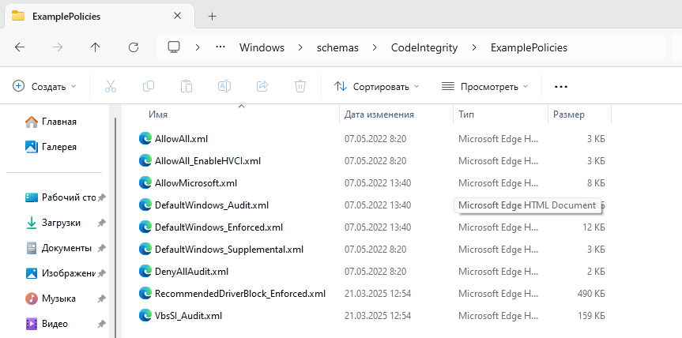Open Рабочий стол in the sidebar
Image resolution: width=682 pixels, height=338 pixels.
coord(68,197)
